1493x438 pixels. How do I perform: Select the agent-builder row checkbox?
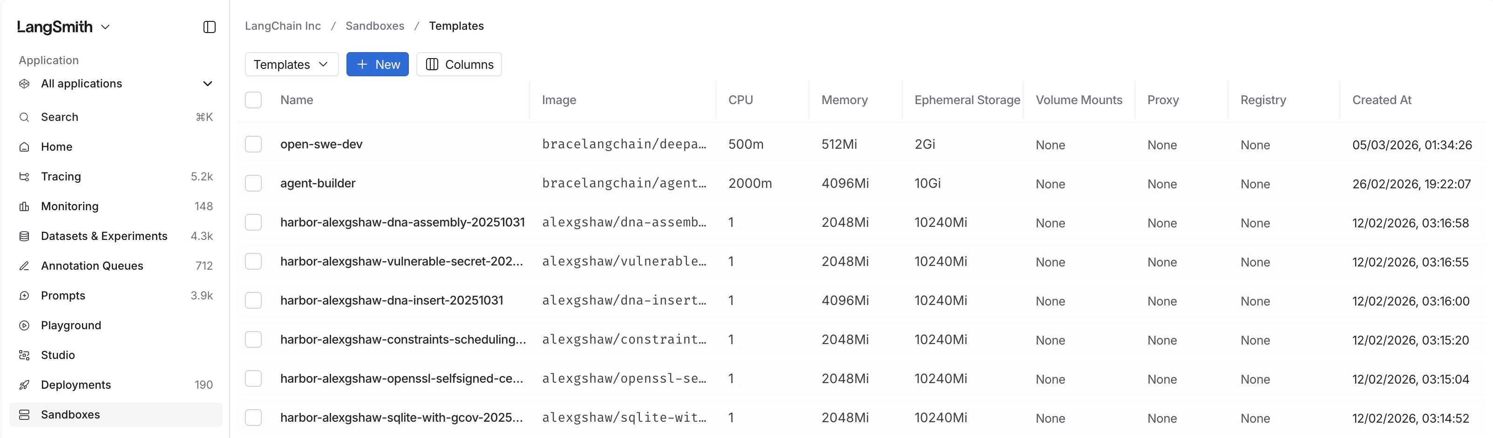click(x=253, y=183)
